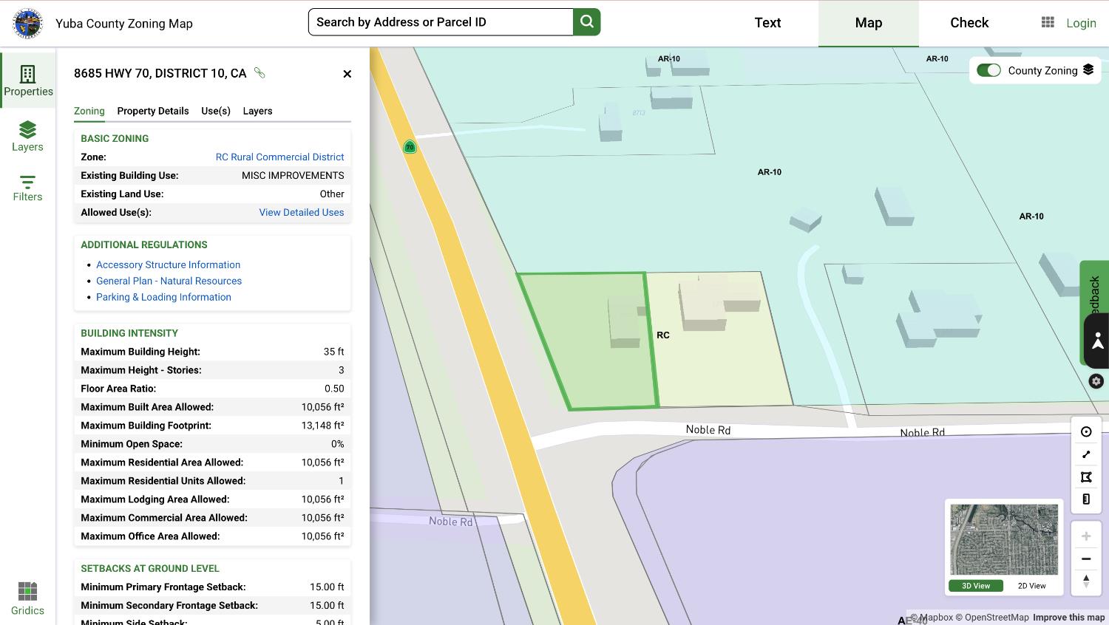
Task: Focus the address or parcel search field
Action: click(x=441, y=22)
